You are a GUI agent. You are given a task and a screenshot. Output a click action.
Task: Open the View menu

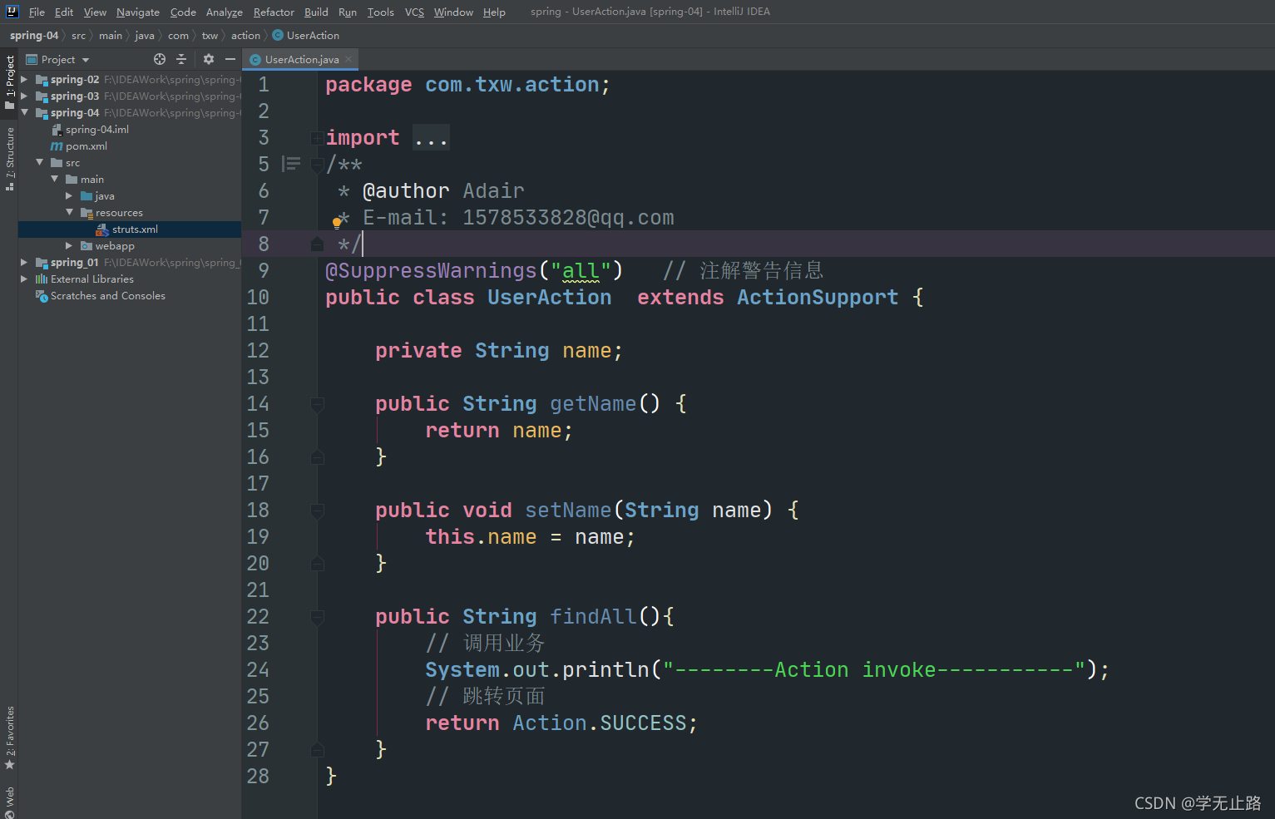pyautogui.click(x=95, y=12)
